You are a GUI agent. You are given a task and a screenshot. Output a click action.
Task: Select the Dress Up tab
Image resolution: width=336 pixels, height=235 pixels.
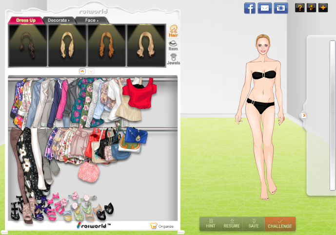(x=25, y=20)
